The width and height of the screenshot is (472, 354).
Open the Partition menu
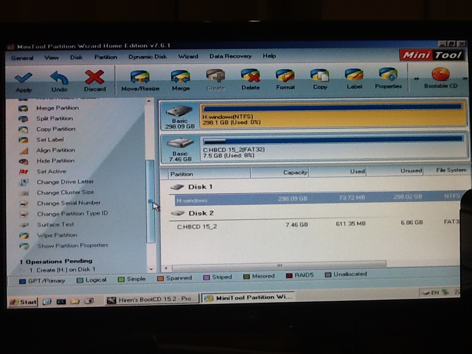[106, 57]
